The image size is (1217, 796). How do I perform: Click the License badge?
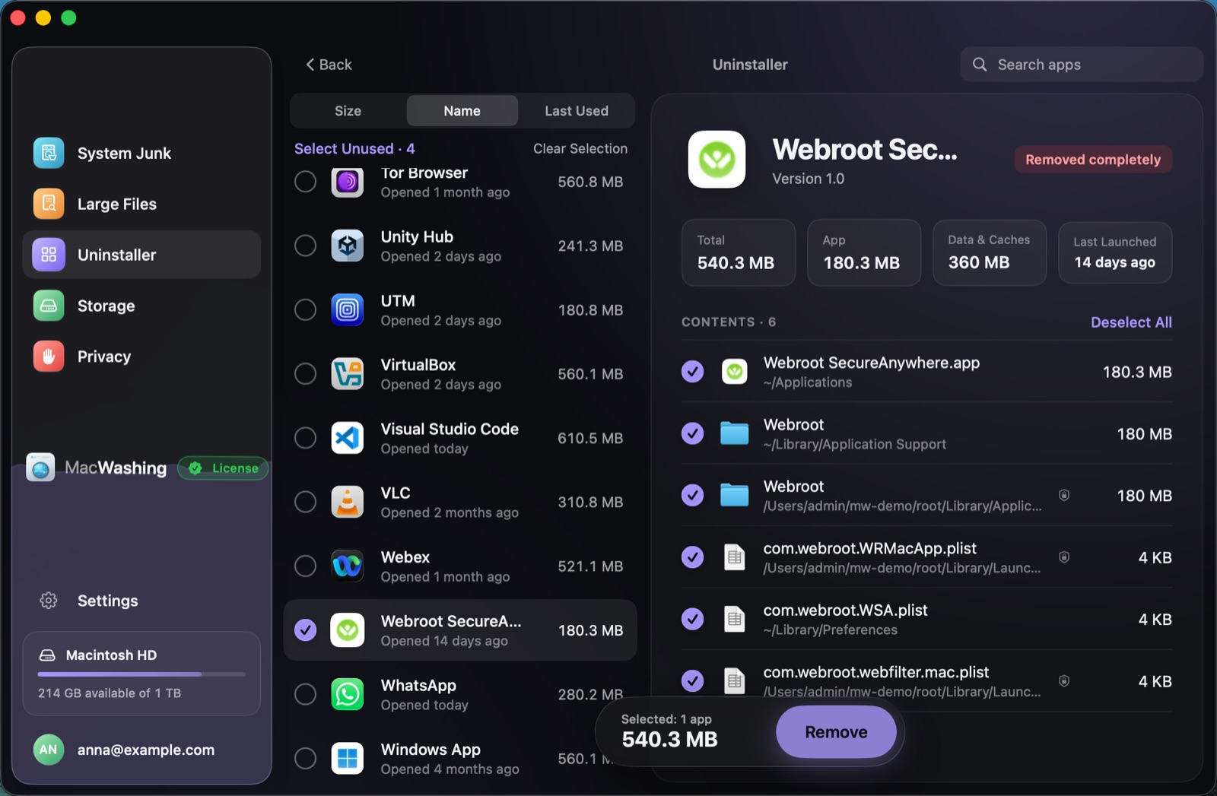point(223,468)
